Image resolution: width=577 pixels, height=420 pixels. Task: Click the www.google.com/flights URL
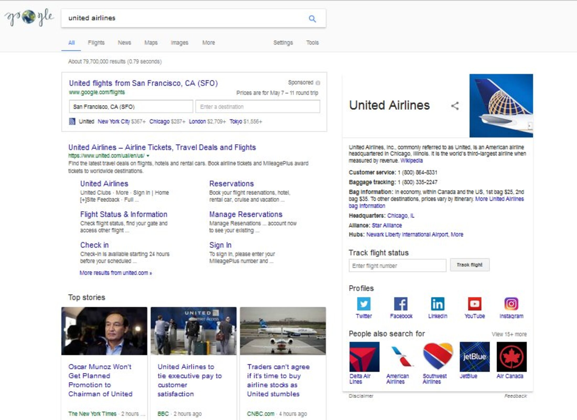tap(97, 92)
